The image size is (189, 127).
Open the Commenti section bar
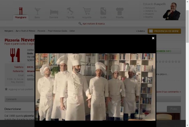[20, 99]
